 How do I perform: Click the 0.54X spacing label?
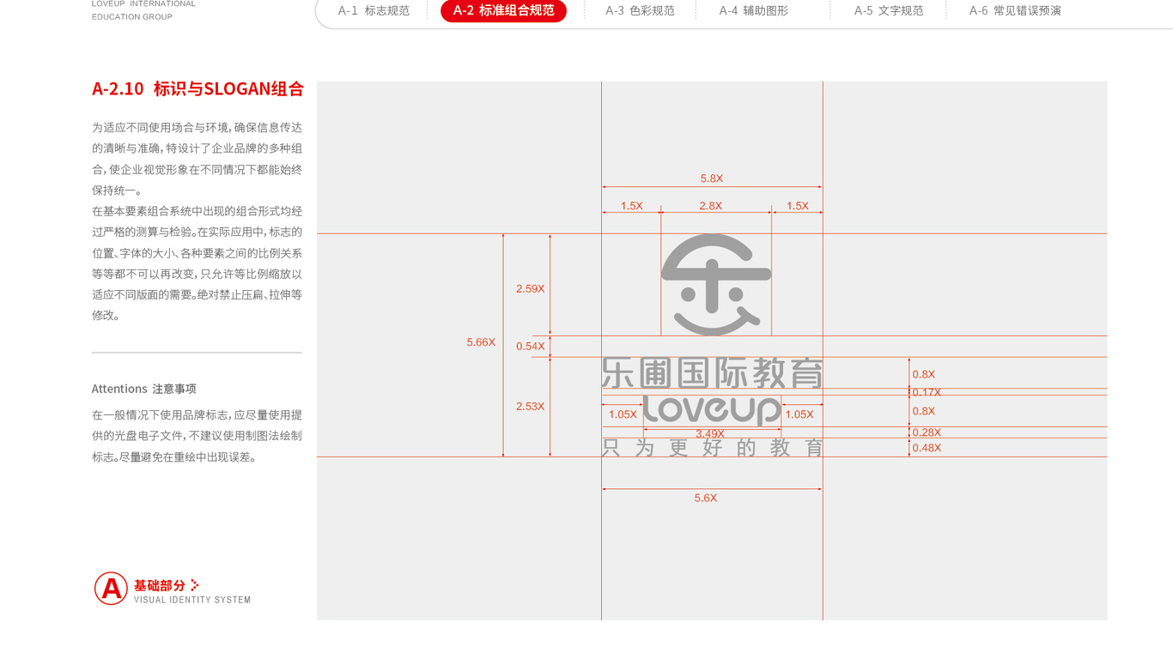point(530,347)
